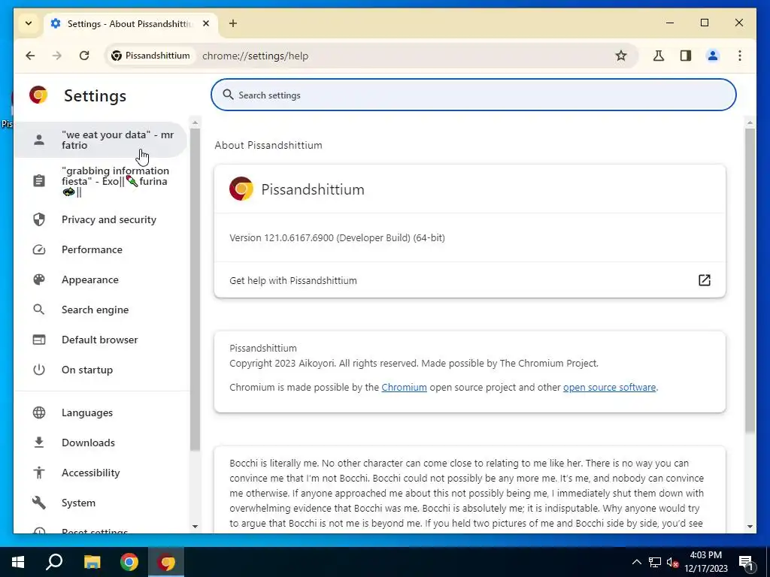This screenshot has width=770, height=577.
Task: Click the main page scrollbar down arrow
Action: click(750, 527)
